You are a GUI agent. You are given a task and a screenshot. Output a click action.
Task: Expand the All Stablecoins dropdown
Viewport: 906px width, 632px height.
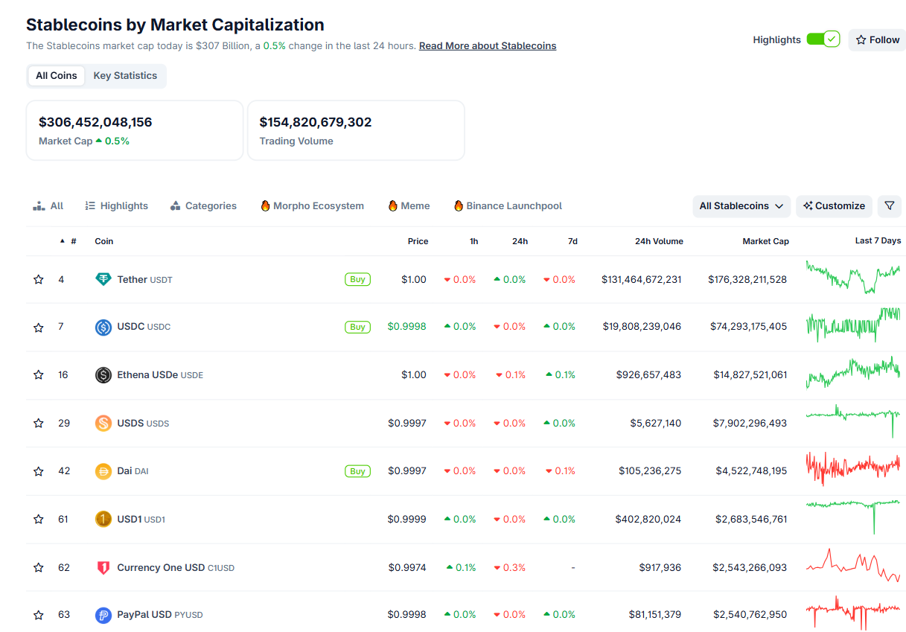point(741,206)
